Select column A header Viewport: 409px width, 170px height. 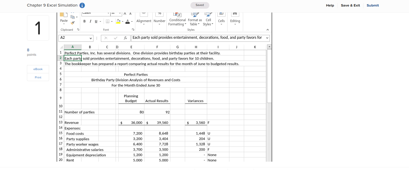(x=72, y=47)
